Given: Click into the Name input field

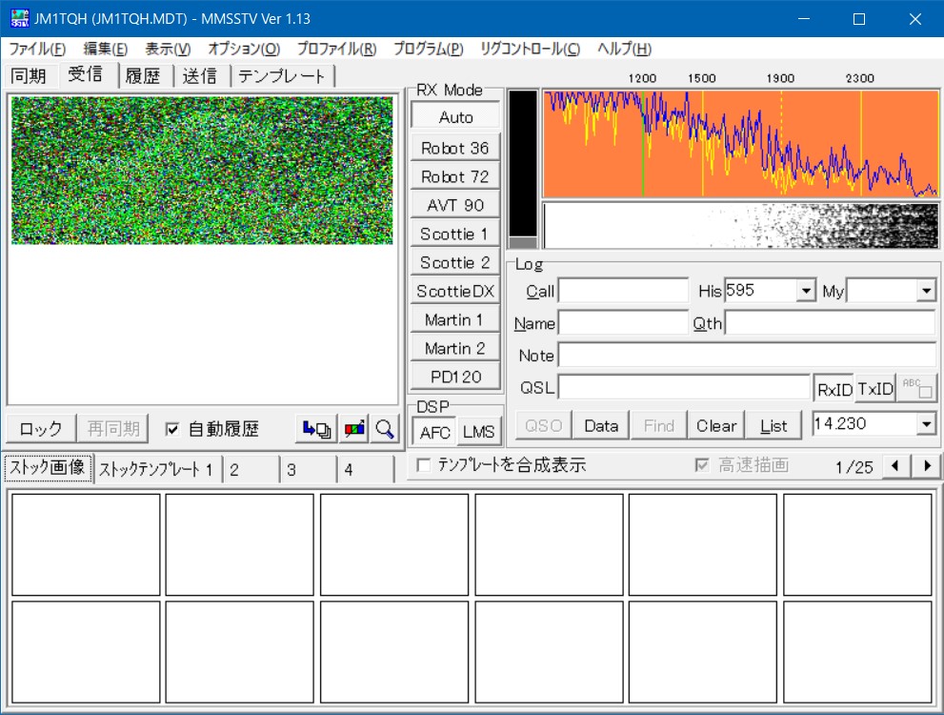Looking at the screenshot, I should [623, 323].
